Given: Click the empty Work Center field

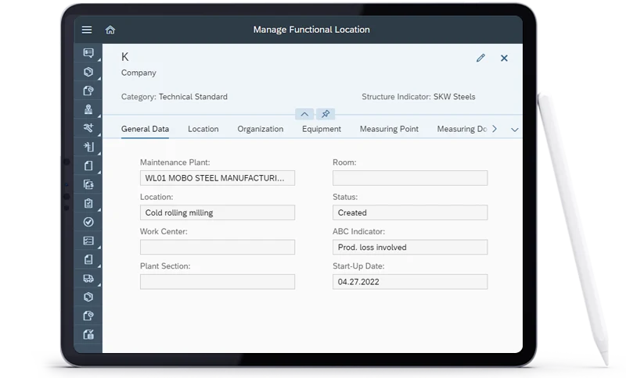Looking at the screenshot, I should tap(218, 248).
